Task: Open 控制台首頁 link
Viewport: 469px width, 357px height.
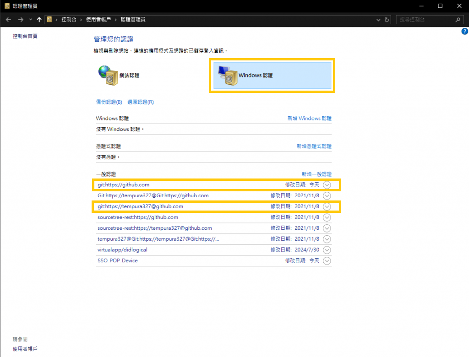Action: coord(25,36)
